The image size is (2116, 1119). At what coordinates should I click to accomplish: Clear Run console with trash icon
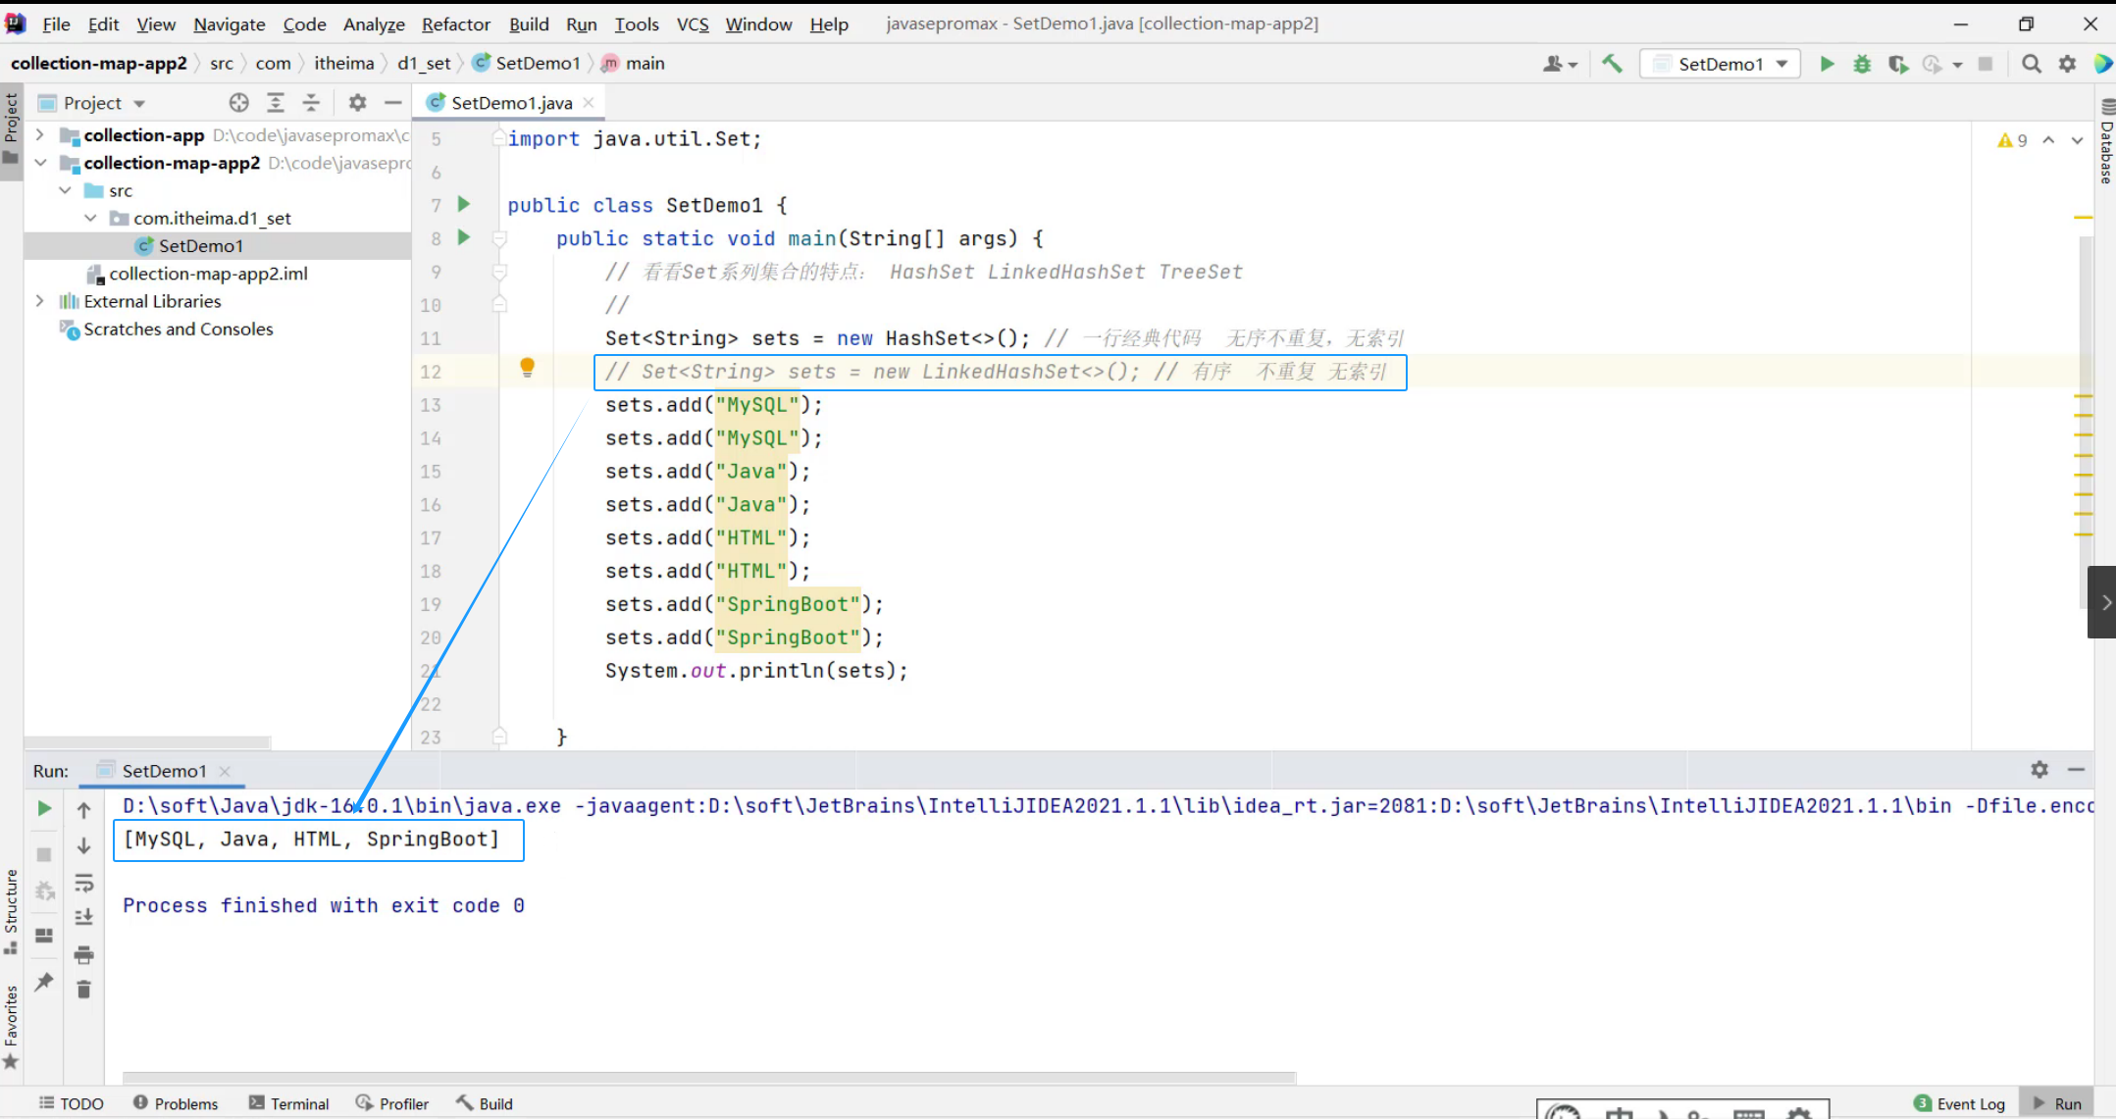pos(84,990)
